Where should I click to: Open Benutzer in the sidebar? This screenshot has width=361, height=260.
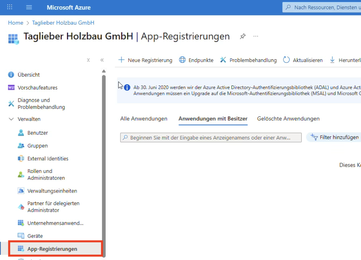click(37, 133)
